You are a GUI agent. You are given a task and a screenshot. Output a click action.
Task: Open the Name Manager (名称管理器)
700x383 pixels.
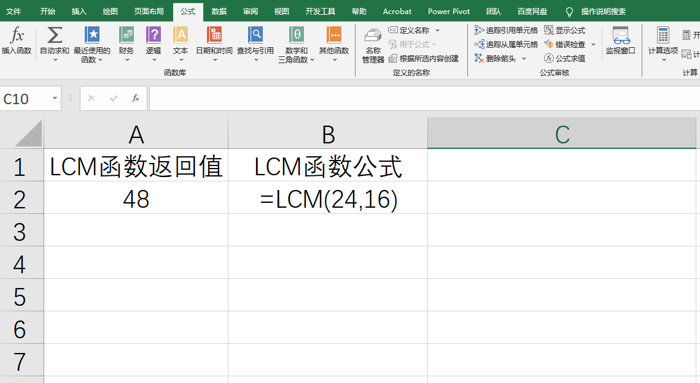373,46
